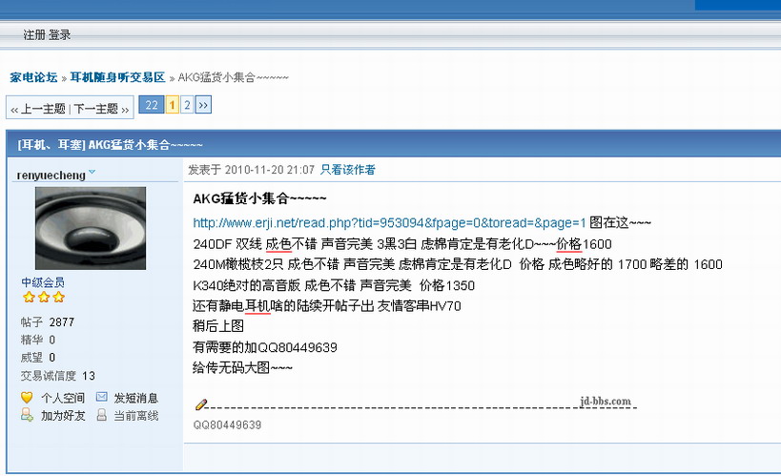The width and height of the screenshot is (781, 476).
Task: Send message via 发短消息 link
Action: (x=136, y=398)
